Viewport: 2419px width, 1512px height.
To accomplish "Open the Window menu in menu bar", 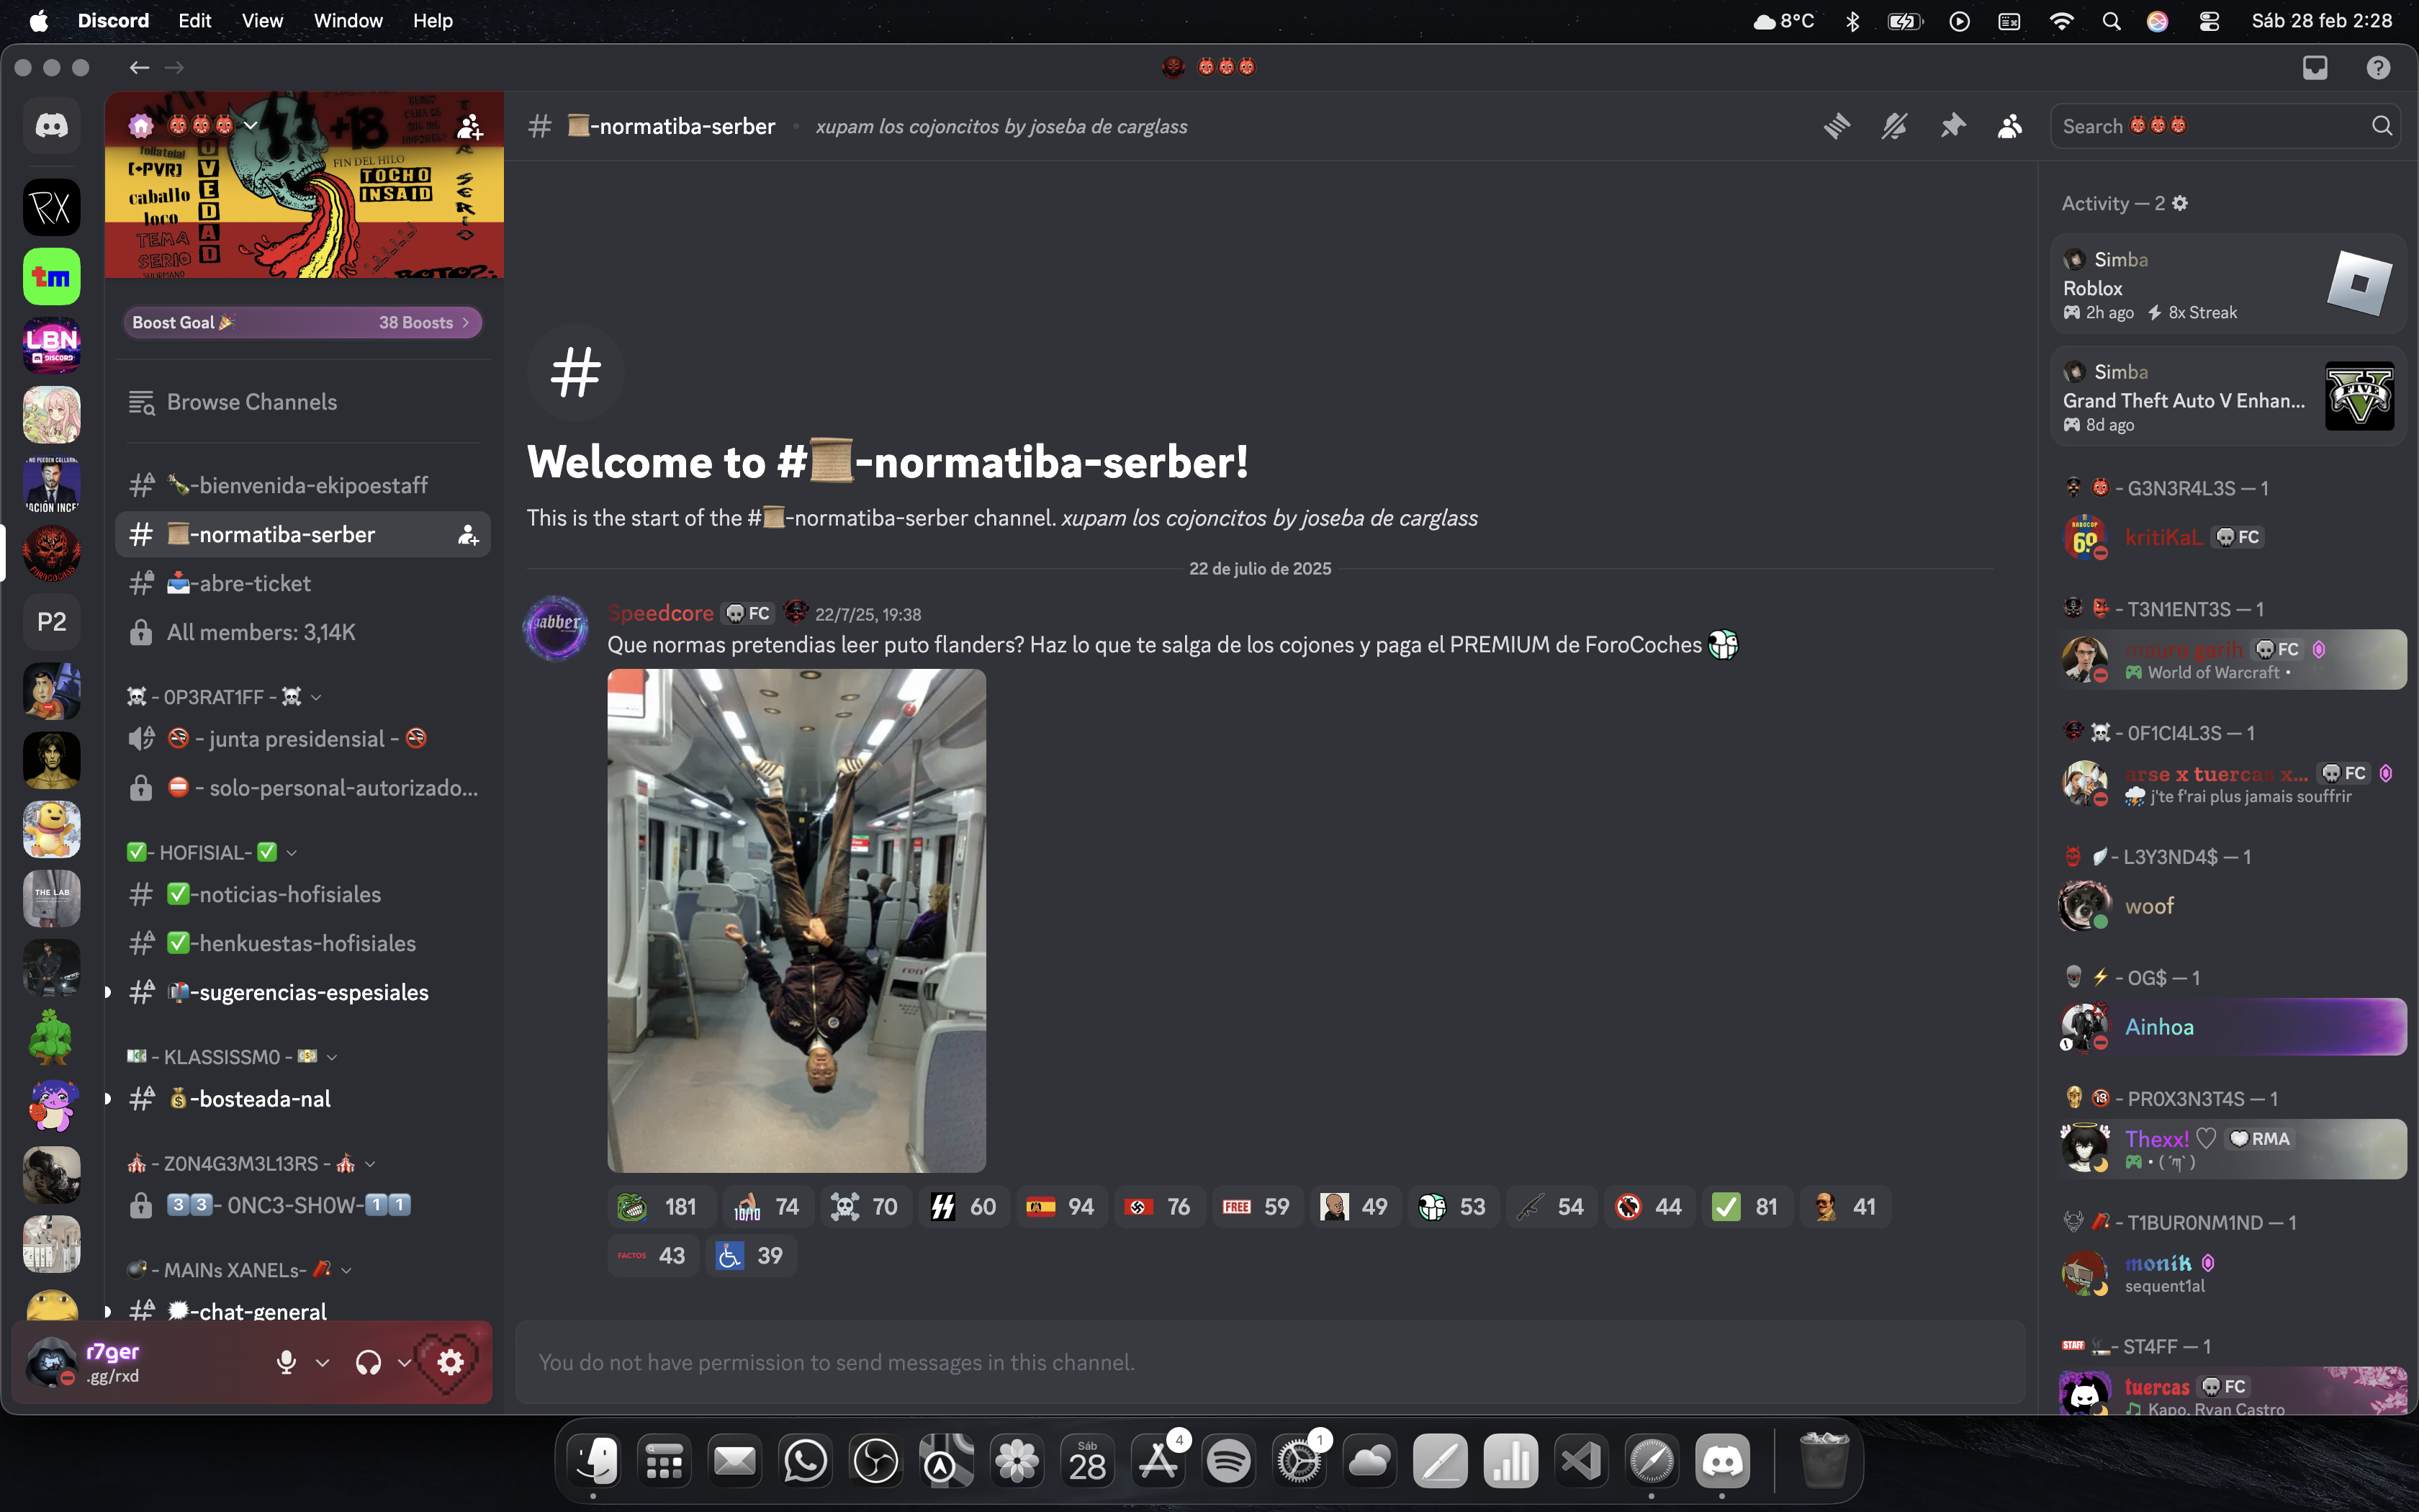I will (347, 20).
